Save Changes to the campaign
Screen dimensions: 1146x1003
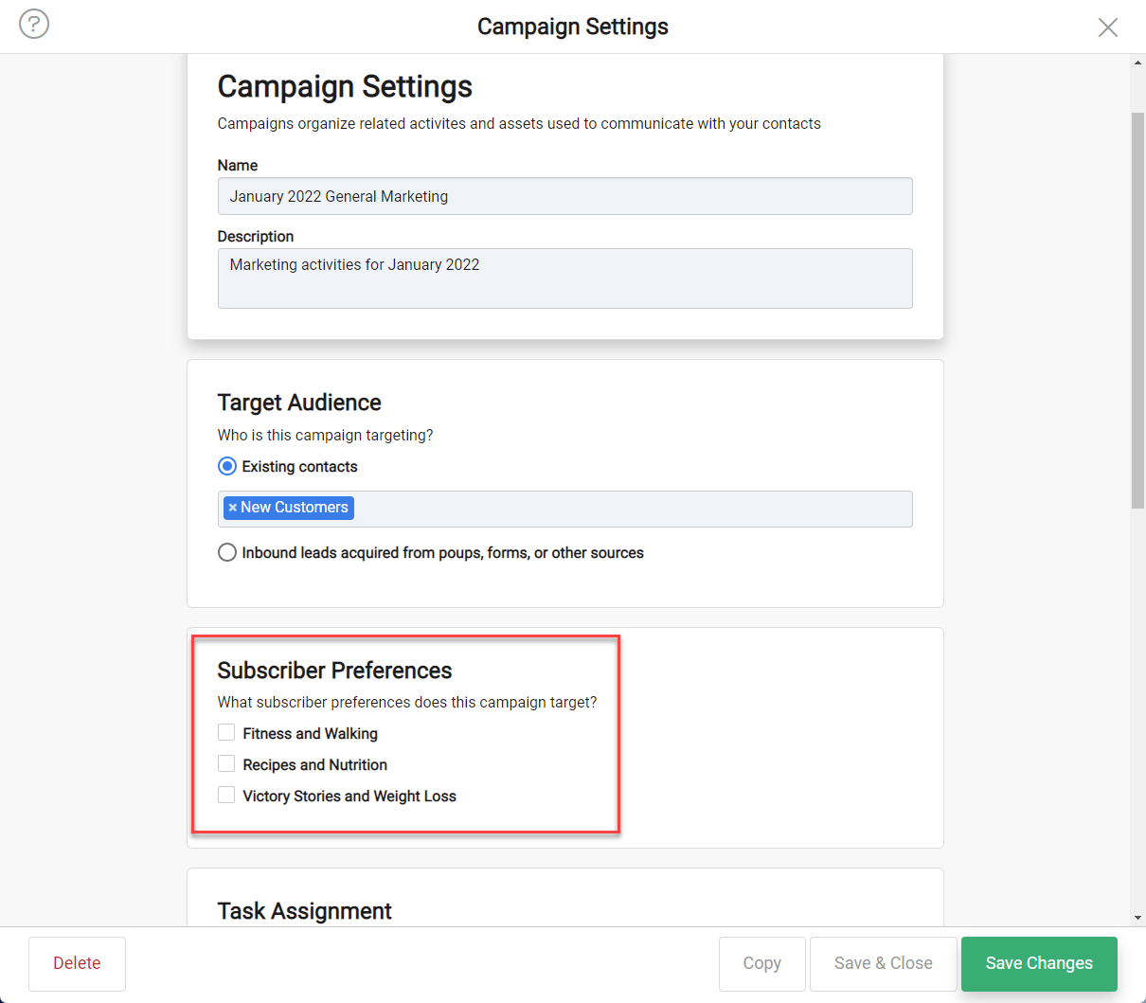(x=1039, y=963)
